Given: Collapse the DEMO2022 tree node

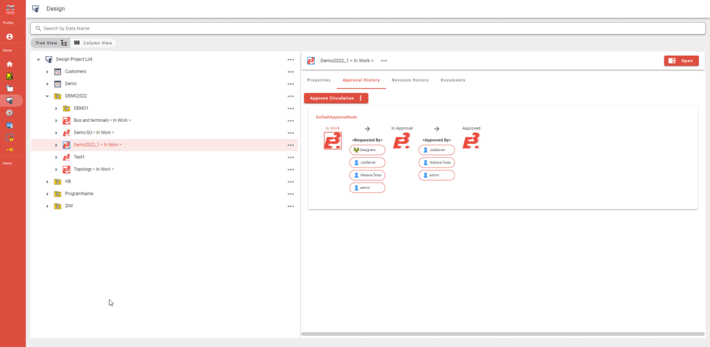Looking at the screenshot, I should point(47,95).
